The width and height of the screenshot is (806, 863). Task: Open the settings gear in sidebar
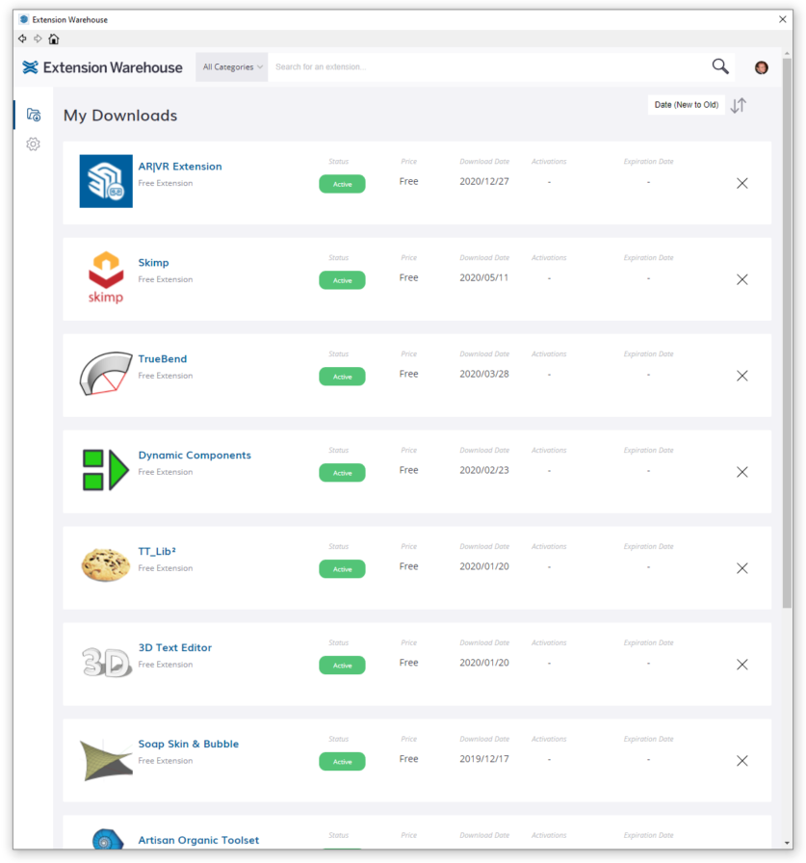tap(34, 144)
